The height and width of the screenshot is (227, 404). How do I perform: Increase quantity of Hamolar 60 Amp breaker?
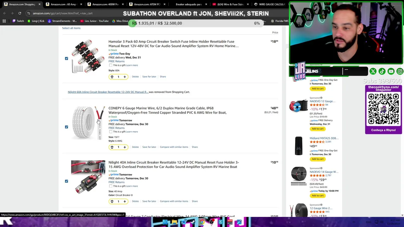tap(125, 77)
